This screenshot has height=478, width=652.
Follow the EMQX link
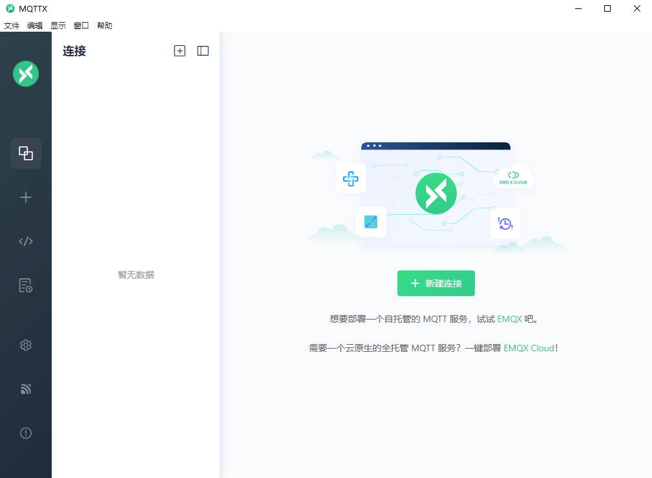coord(509,320)
